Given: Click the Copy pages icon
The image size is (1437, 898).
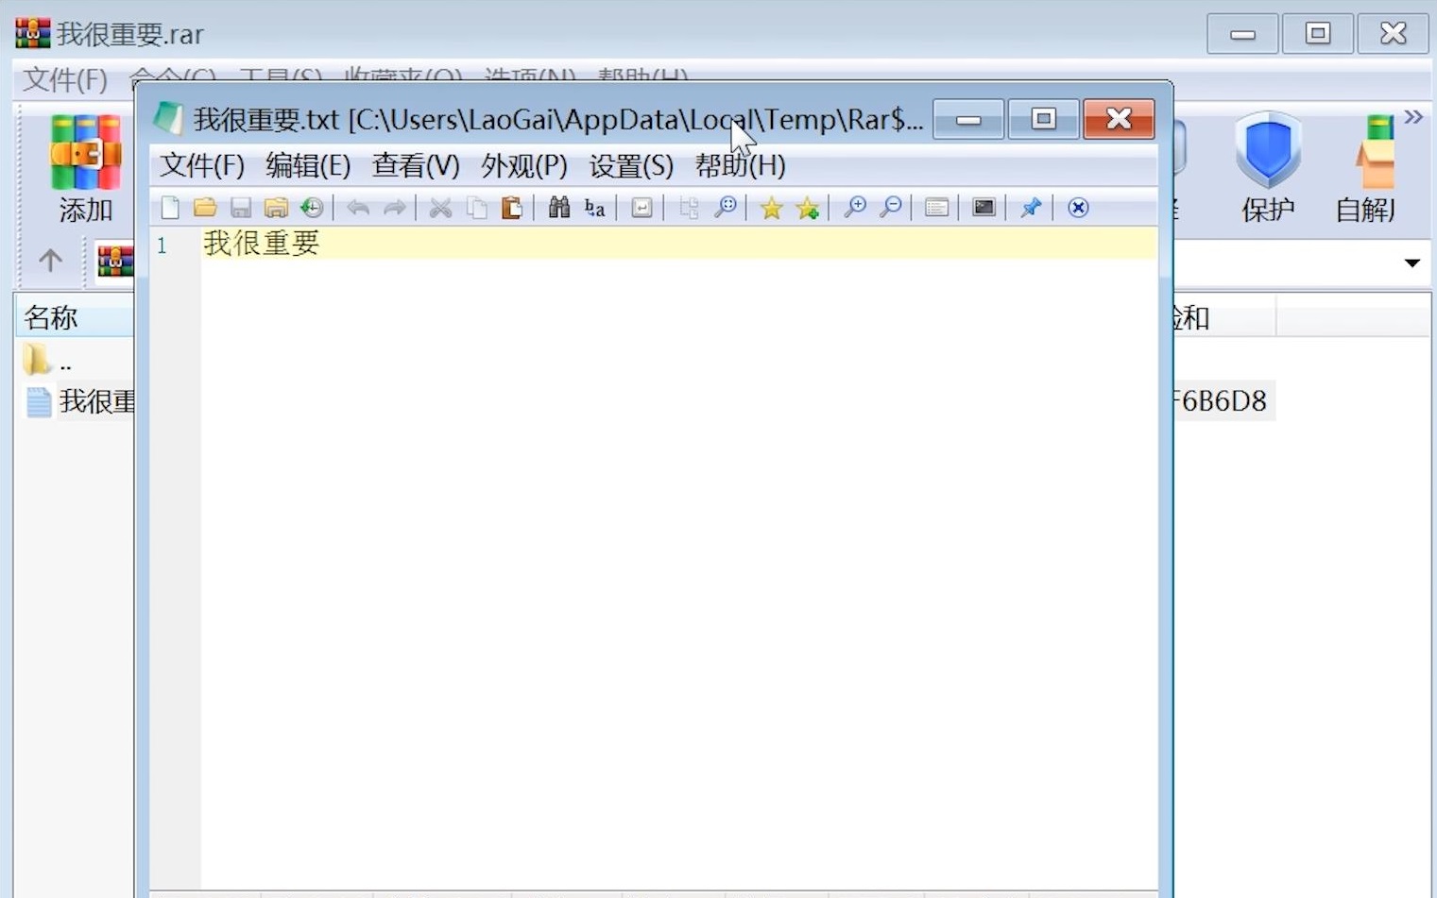Looking at the screenshot, I should [x=477, y=208].
